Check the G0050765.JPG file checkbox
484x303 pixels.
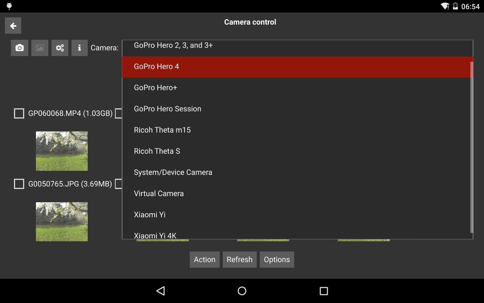(19, 184)
